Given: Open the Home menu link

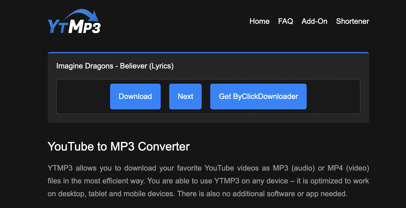Looking at the screenshot, I should (260, 21).
